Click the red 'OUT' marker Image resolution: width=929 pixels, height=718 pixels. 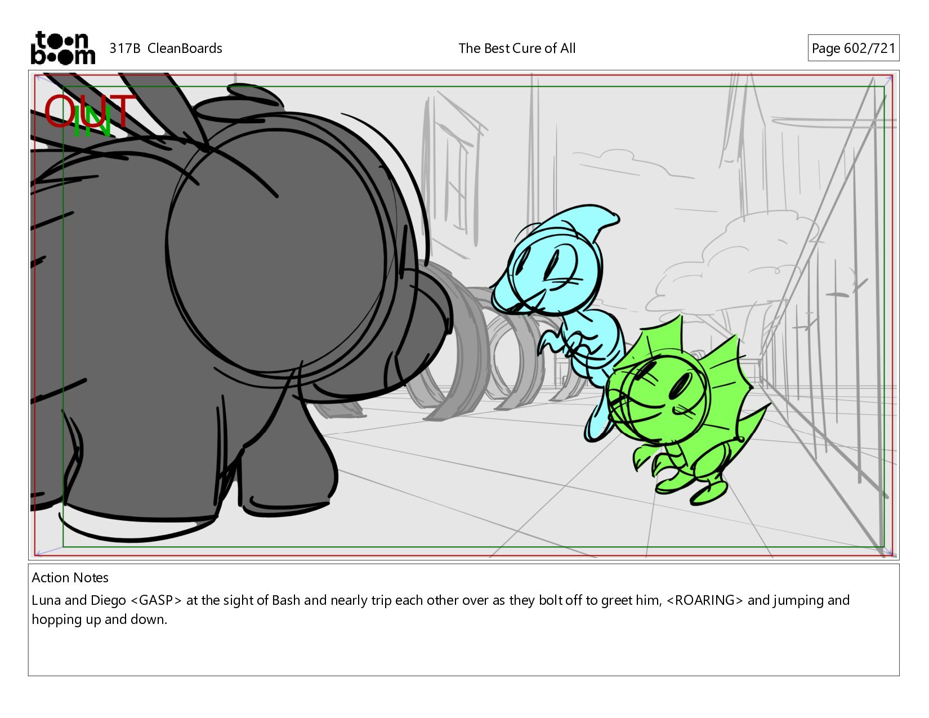tap(90, 110)
